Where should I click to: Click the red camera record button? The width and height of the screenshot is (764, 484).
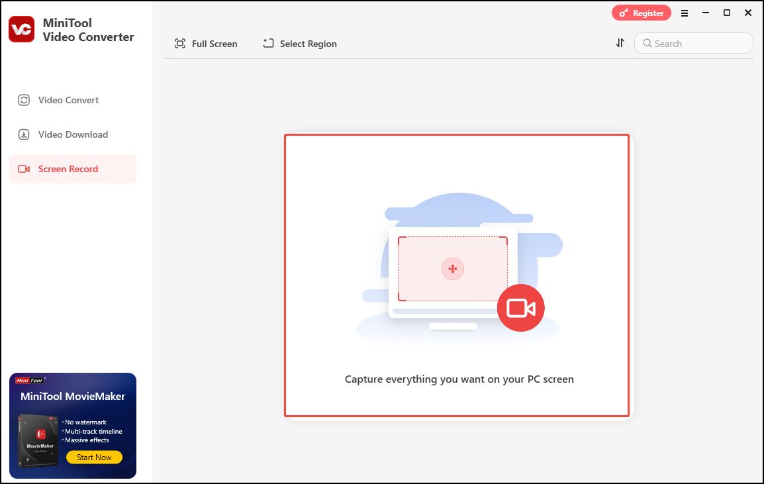tap(520, 308)
